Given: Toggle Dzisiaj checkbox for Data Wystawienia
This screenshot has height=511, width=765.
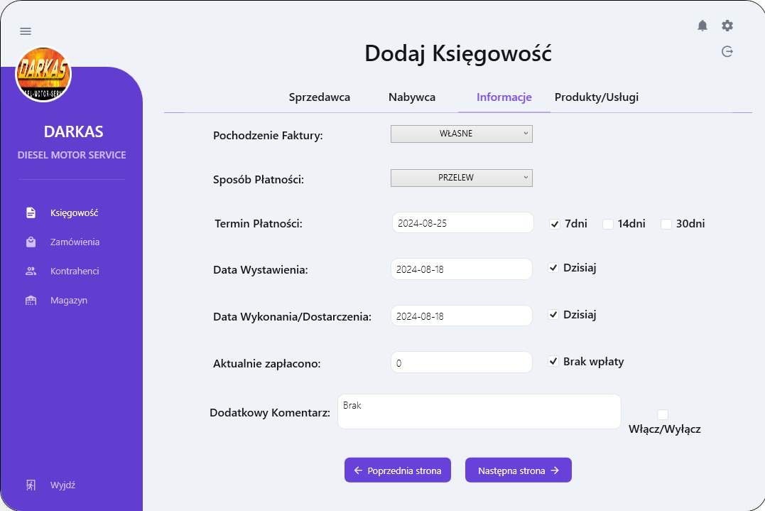Looking at the screenshot, I should [x=553, y=267].
